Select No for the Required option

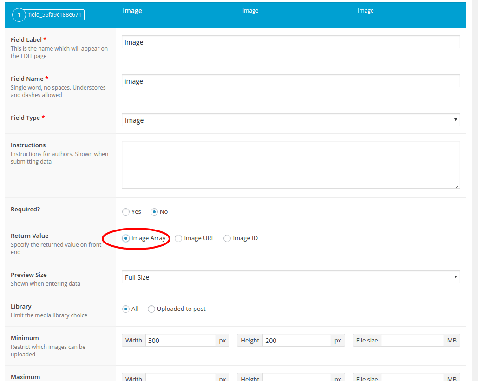(x=153, y=211)
